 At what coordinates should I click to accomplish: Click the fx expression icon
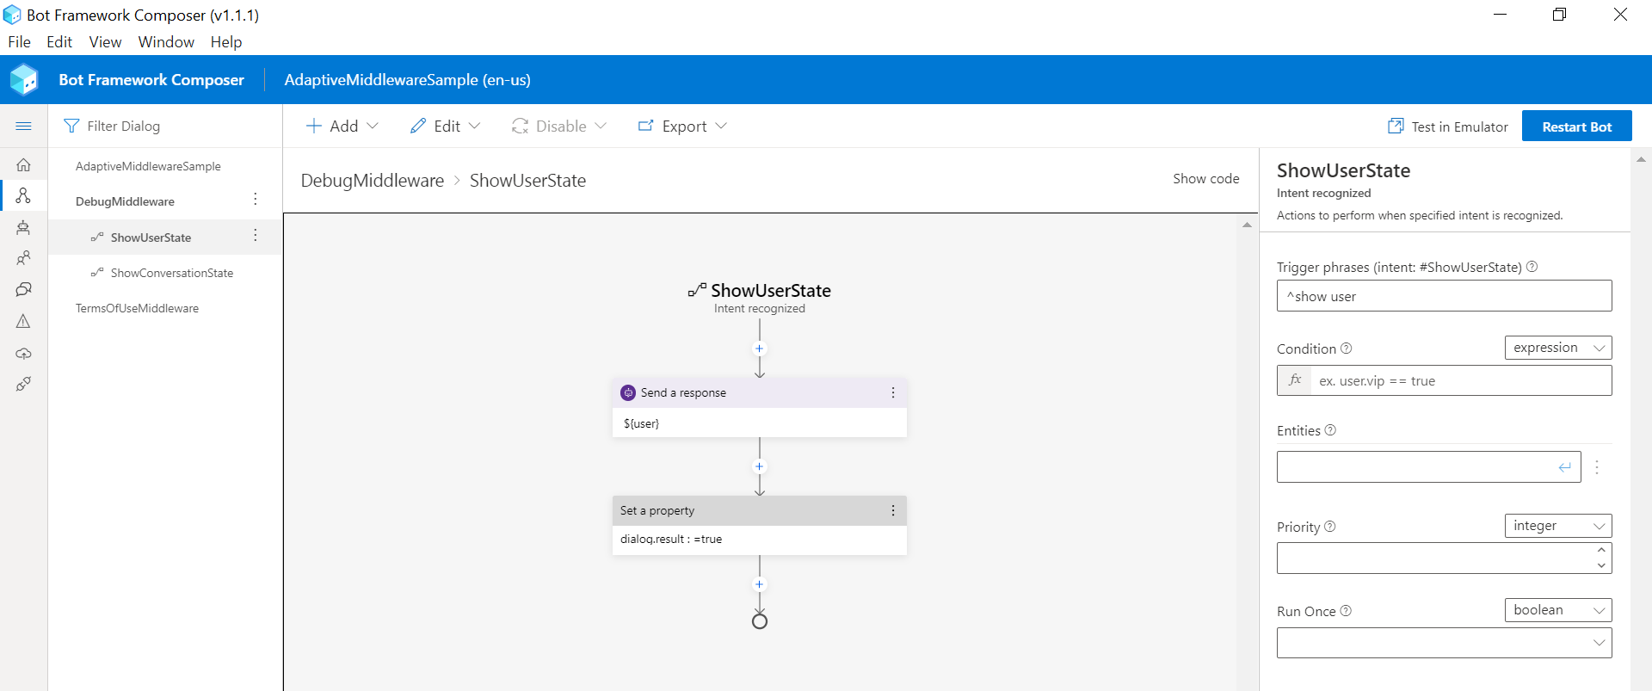(x=1294, y=380)
